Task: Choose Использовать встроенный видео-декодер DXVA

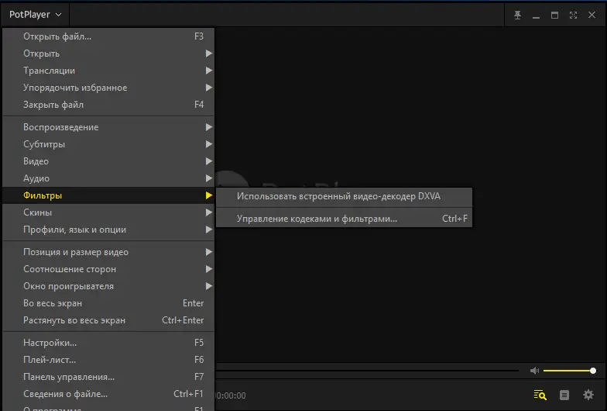Action: coord(344,197)
